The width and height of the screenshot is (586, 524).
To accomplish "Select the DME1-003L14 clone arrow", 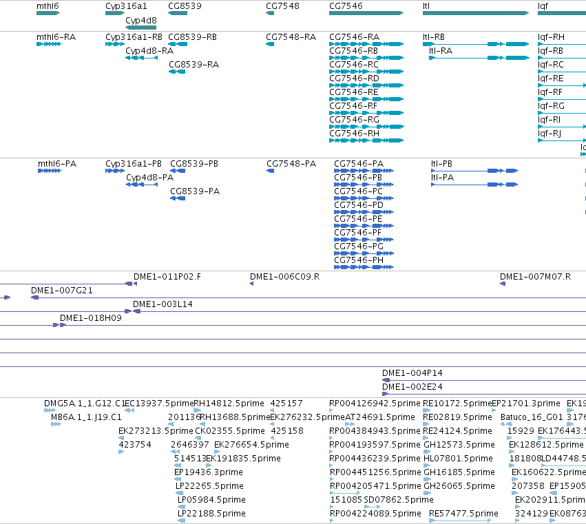I will pyautogui.click(x=137, y=312).
